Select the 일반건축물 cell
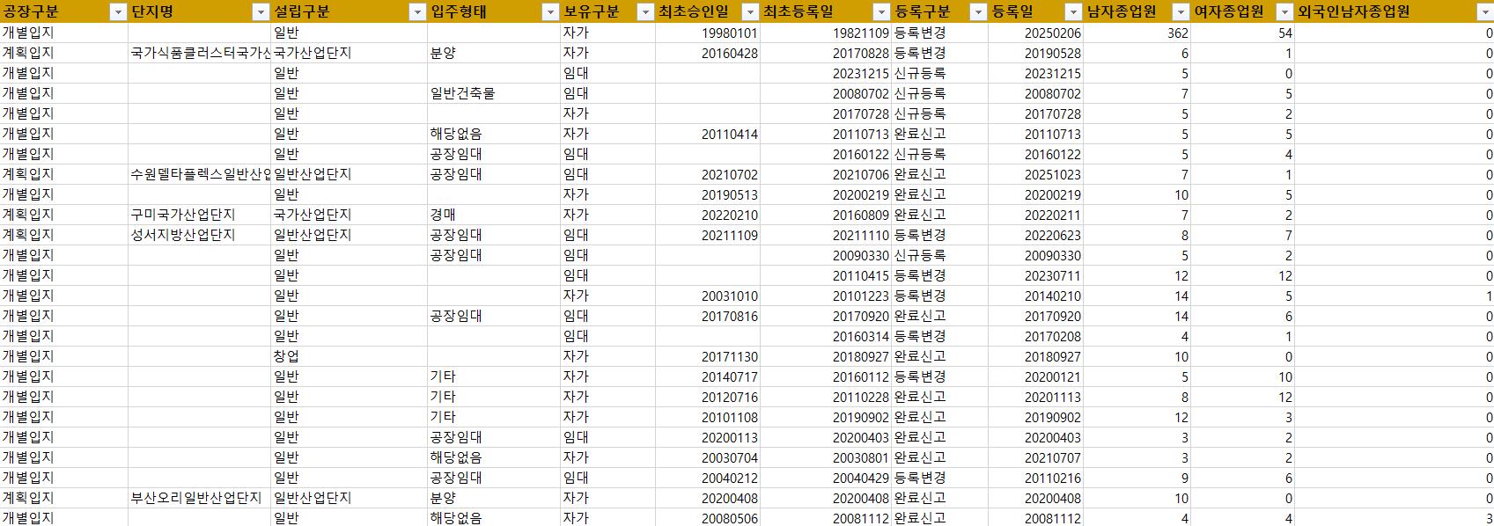 pos(462,93)
